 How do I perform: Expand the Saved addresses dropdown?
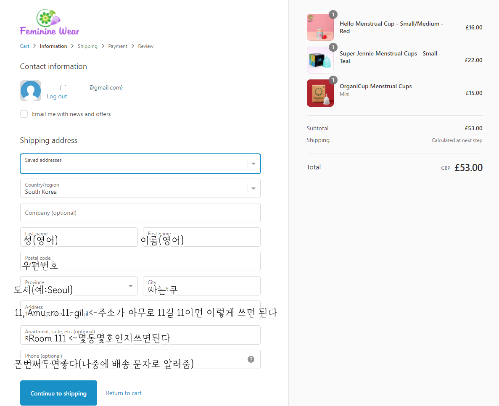(x=140, y=163)
